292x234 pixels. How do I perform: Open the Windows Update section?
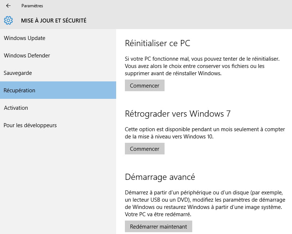24,38
